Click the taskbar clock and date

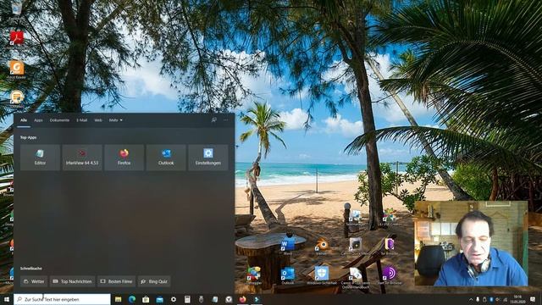517,299
